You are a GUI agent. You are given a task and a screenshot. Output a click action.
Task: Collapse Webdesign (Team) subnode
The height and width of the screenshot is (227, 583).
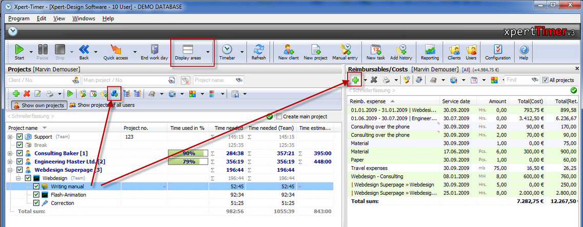pyautogui.click(x=18, y=178)
